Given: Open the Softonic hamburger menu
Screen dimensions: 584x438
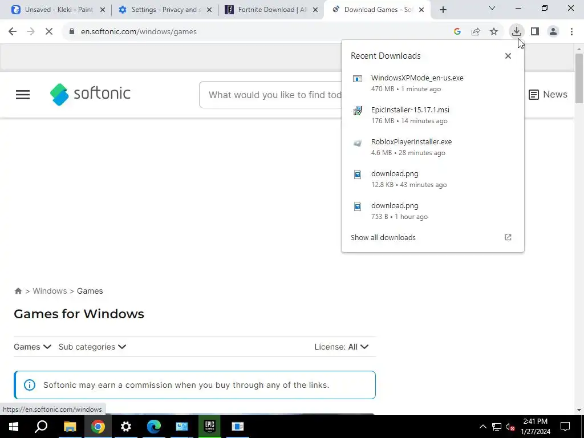Looking at the screenshot, I should 23,95.
